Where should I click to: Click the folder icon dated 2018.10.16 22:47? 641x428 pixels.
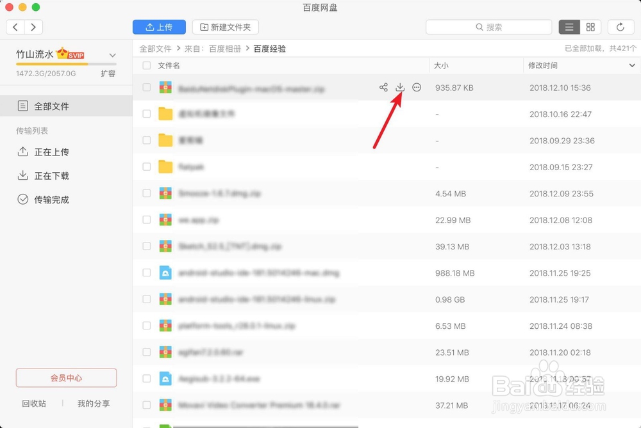pyautogui.click(x=165, y=114)
